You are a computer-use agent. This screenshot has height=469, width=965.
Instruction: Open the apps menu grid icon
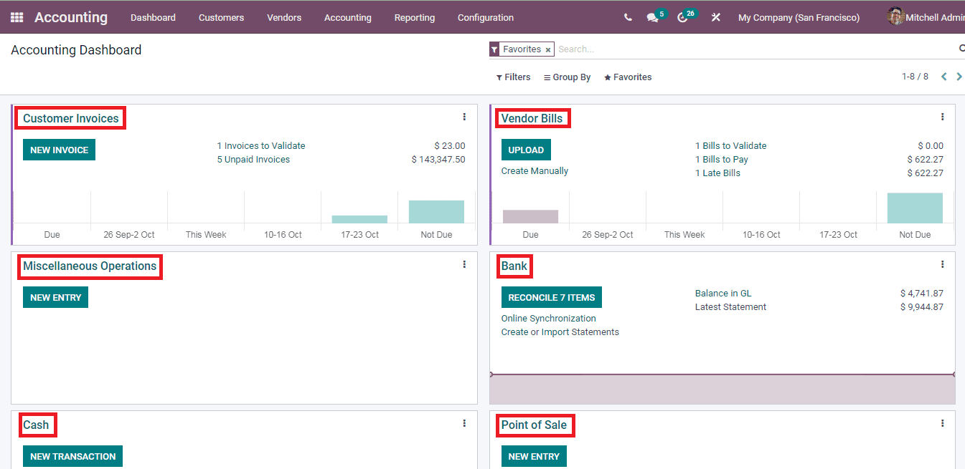click(x=16, y=16)
